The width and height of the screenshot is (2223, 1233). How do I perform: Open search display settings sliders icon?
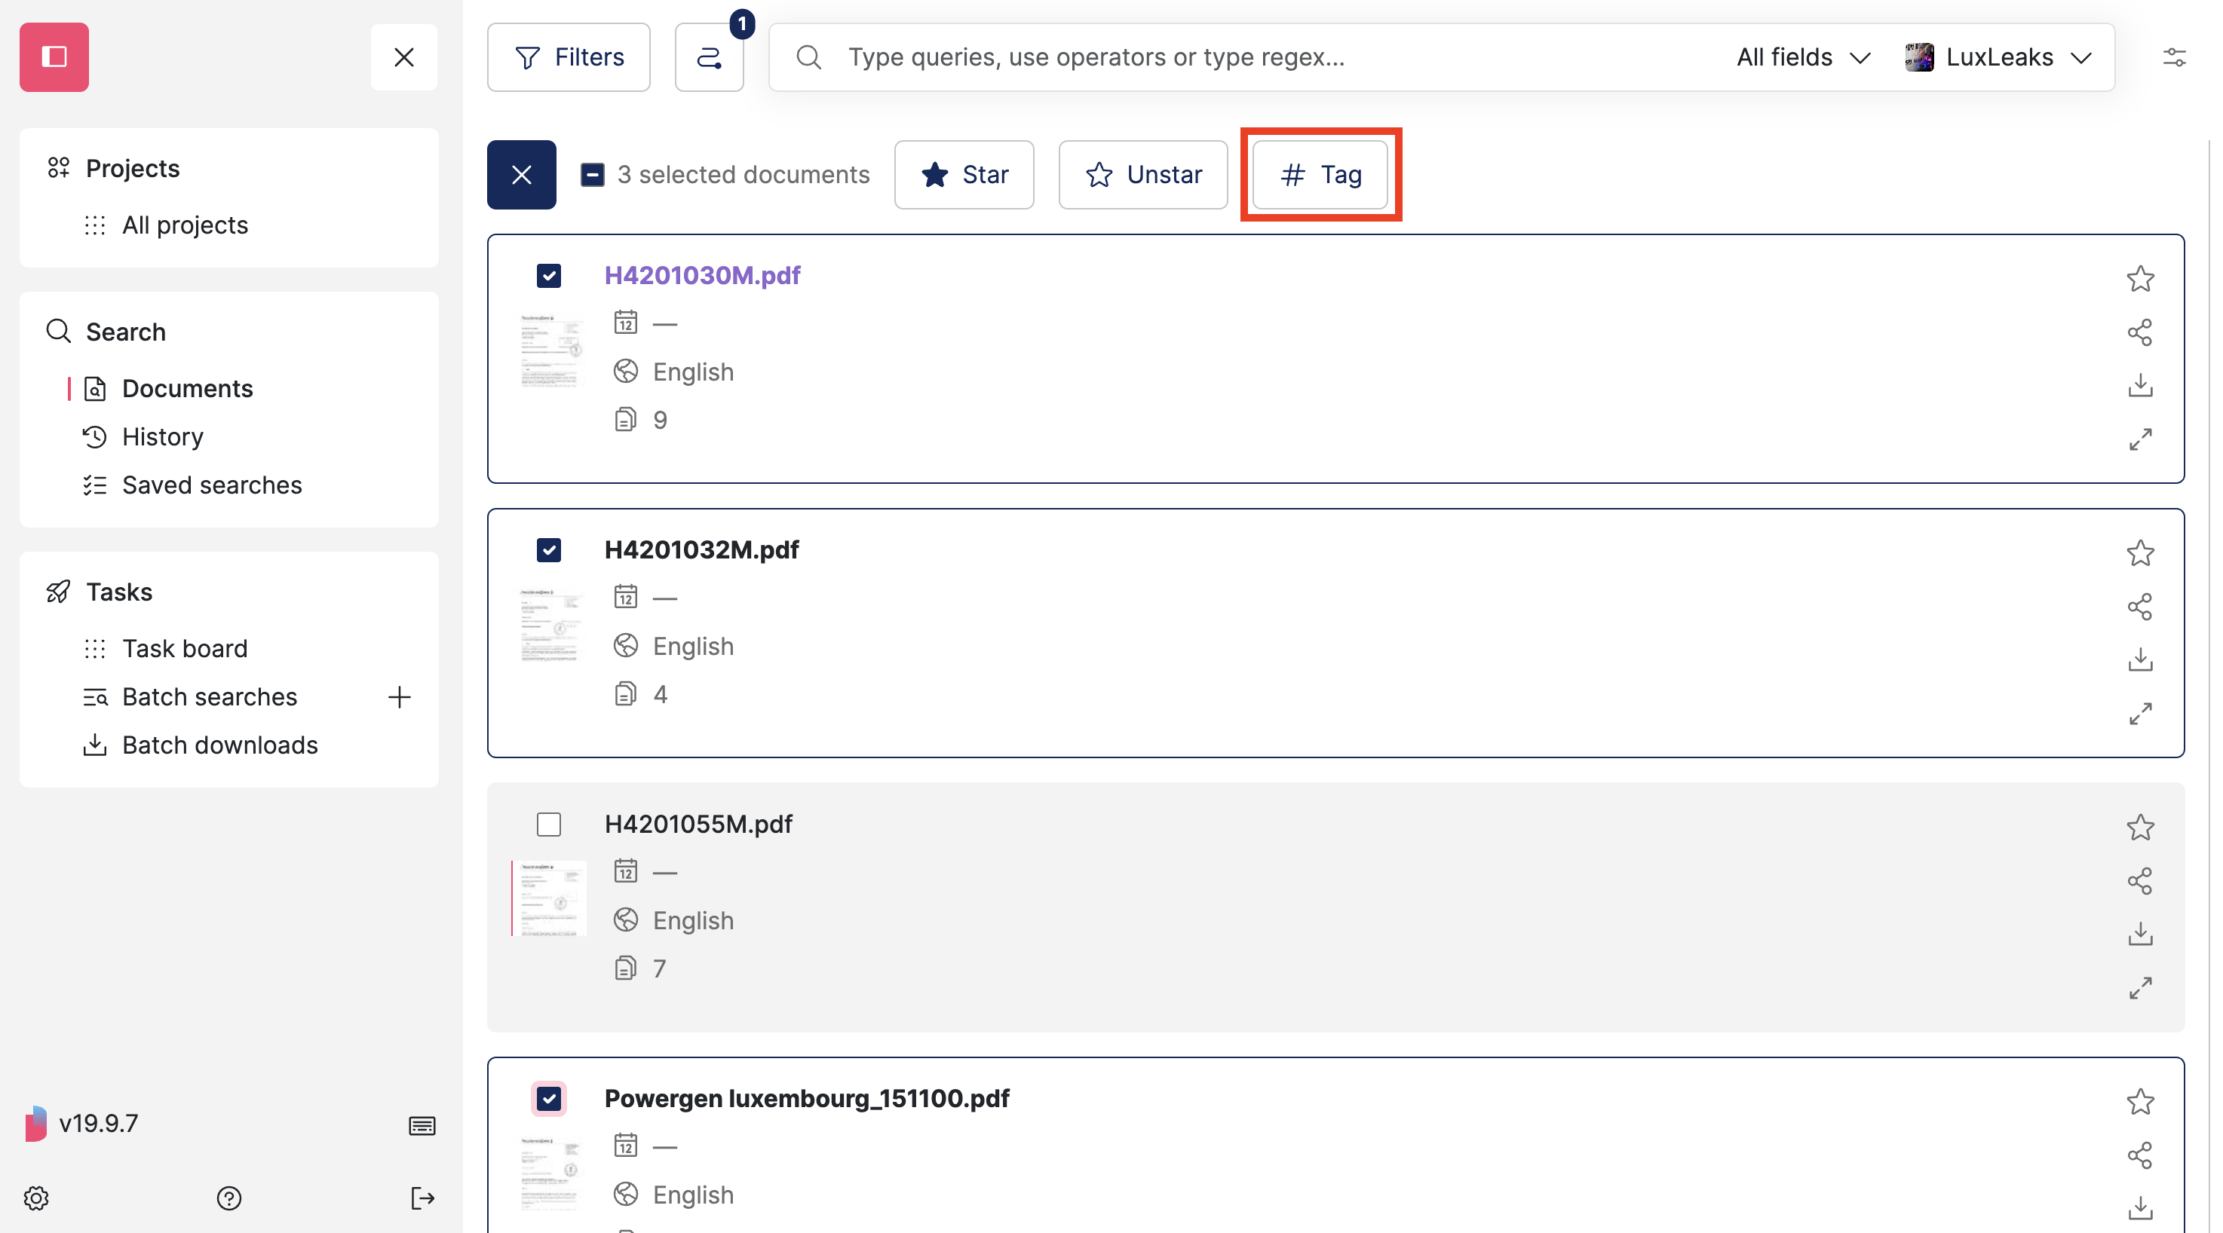(2174, 57)
